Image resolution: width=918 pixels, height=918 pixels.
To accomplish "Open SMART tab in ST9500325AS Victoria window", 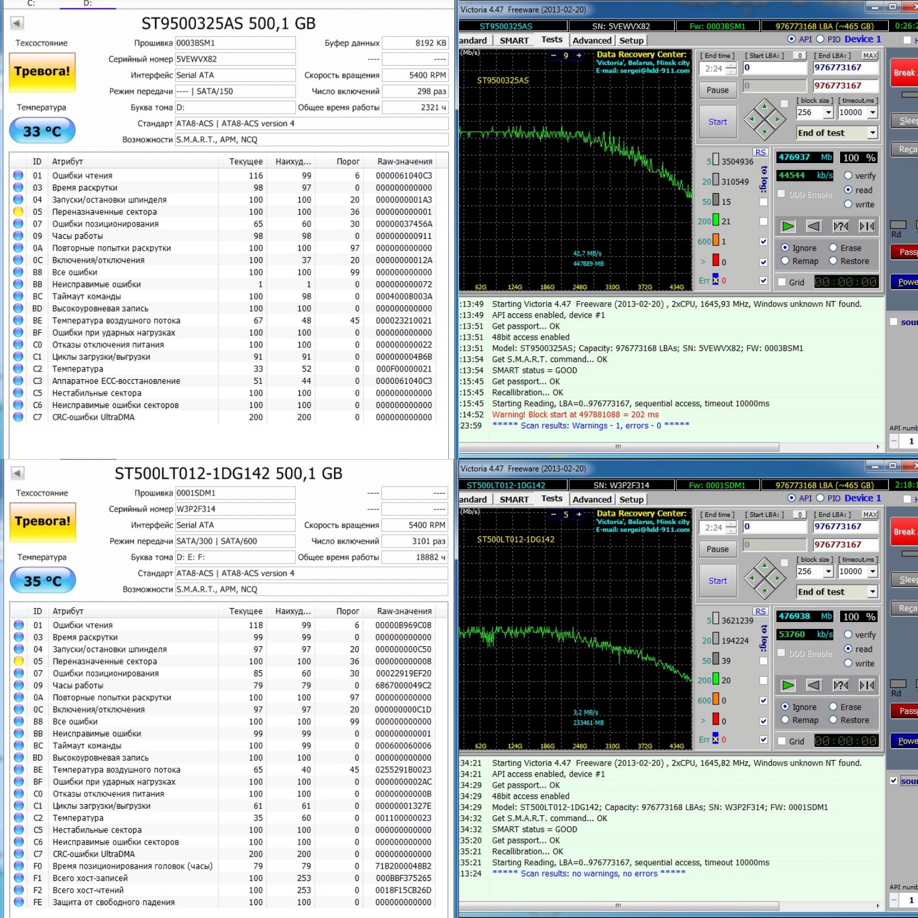I will tap(514, 41).
